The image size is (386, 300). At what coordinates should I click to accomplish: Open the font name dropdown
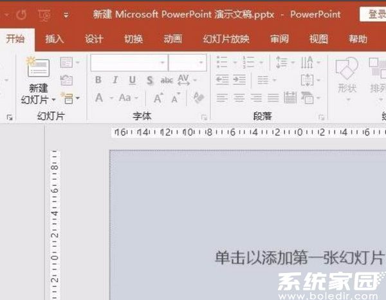(x=163, y=62)
